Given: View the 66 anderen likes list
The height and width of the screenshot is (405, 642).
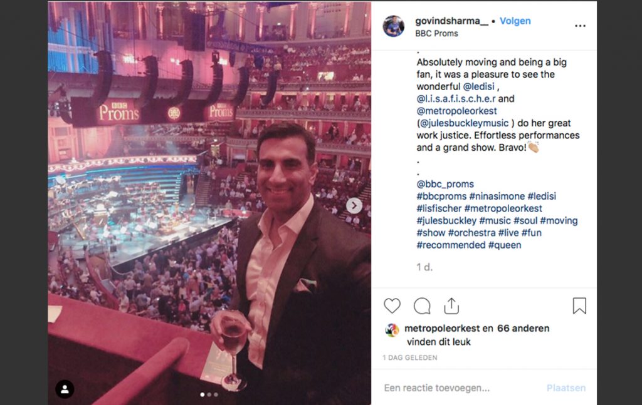Looking at the screenshot, I should point(524,328).
